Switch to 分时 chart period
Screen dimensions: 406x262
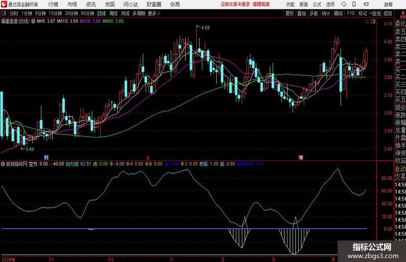[x=14, y=13]
